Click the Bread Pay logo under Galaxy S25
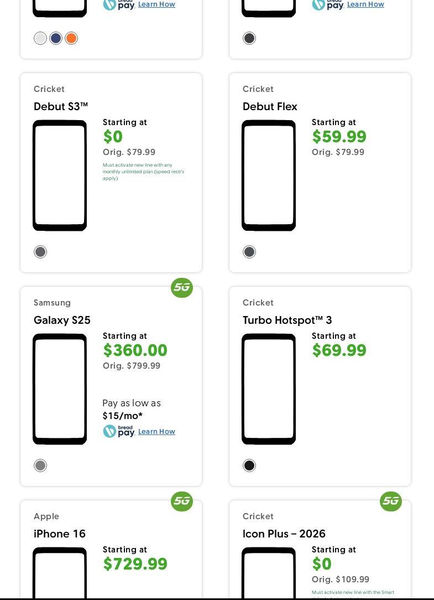The width and height of the screenshot is (434, 600). pos(119,431)
